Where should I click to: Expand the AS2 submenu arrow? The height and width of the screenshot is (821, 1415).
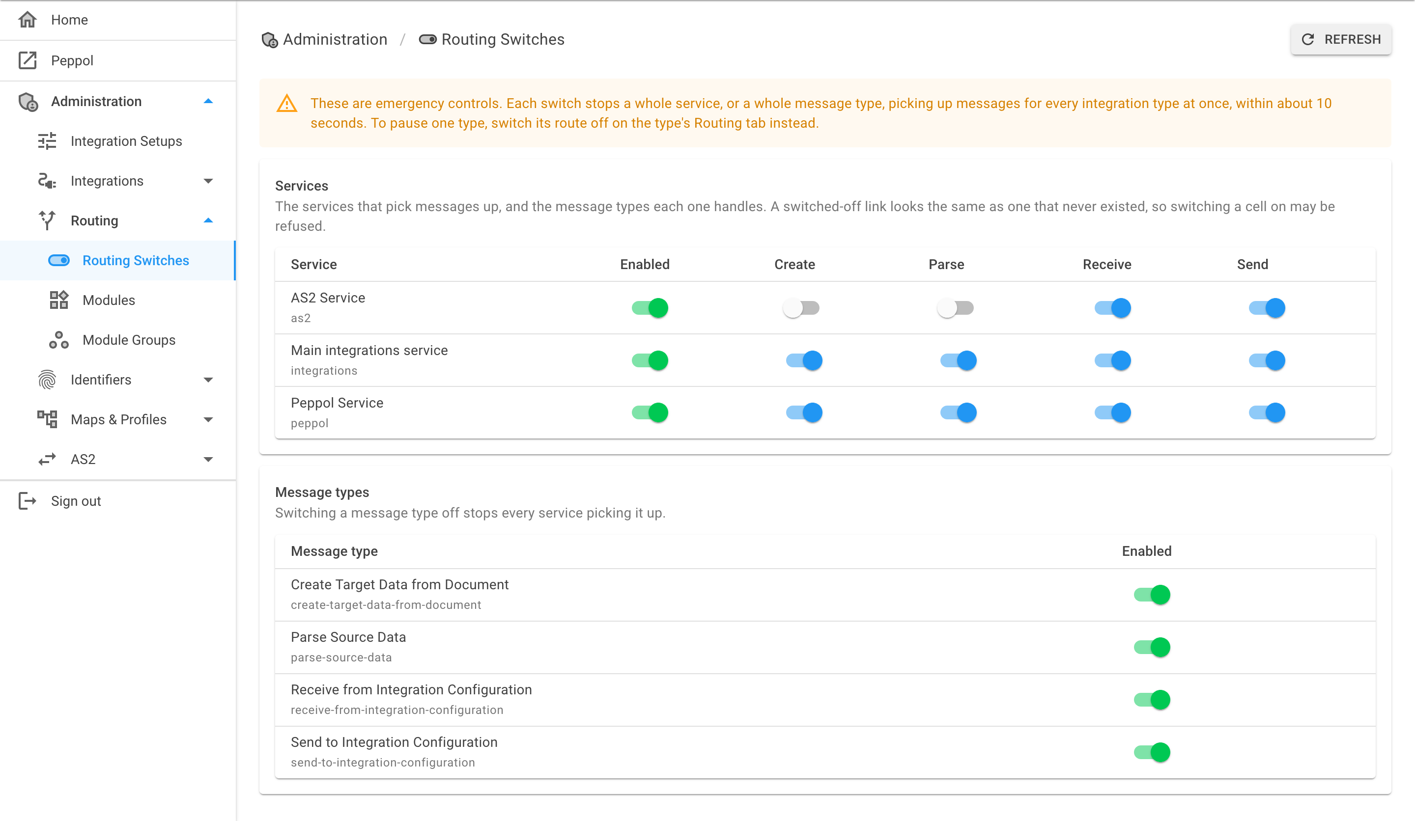tap(208, 460)
